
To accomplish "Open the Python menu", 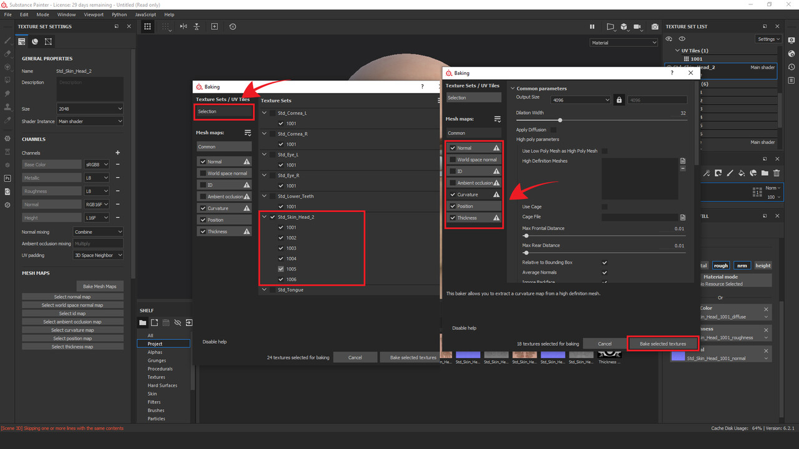I will pyautogui.click(x=119, y=14).
